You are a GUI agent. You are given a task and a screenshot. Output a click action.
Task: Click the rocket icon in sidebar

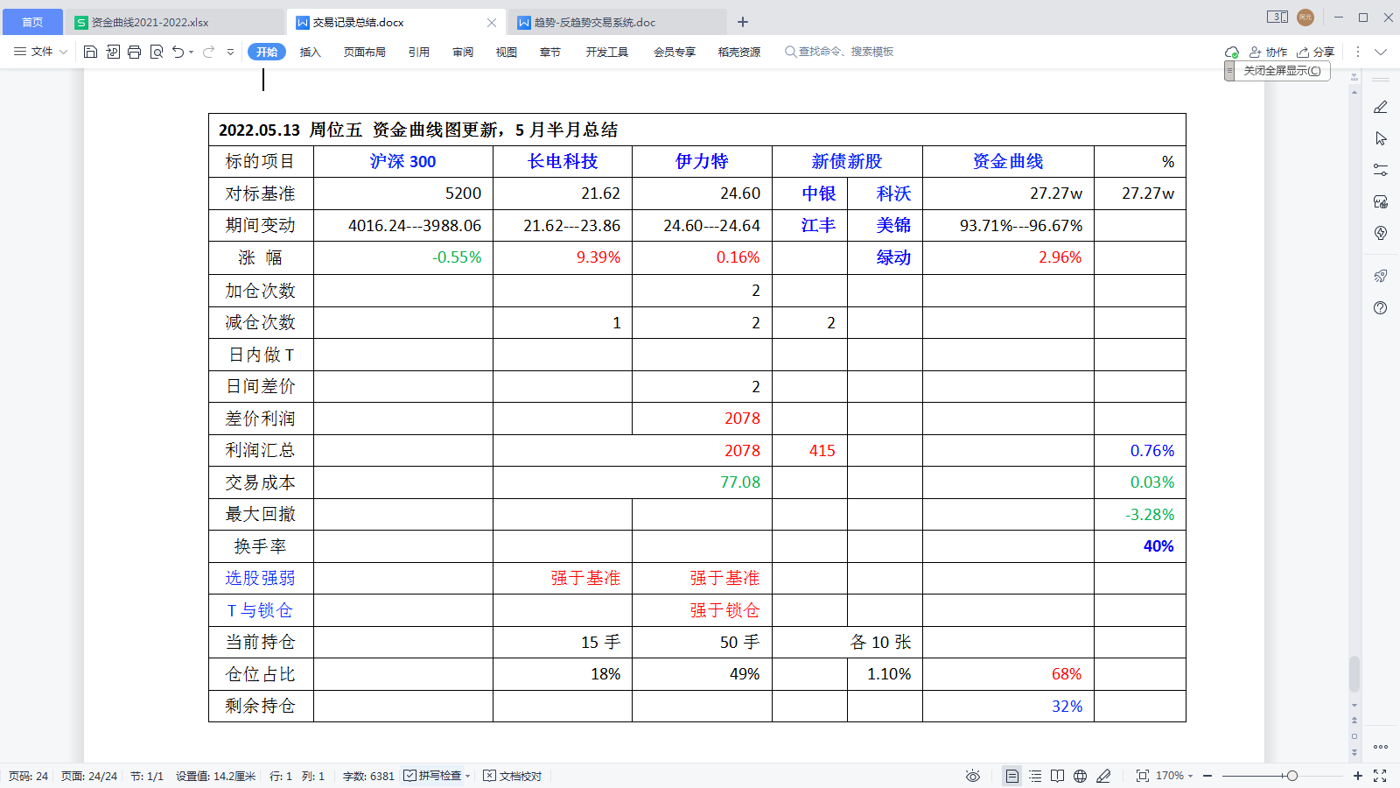[x=1381, y=276]
